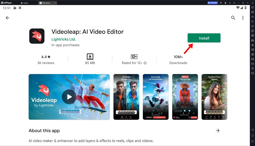The height and width of the screenshot is (146, 255).
Task: Switch to the Home tab
Action: pos(25,3)
